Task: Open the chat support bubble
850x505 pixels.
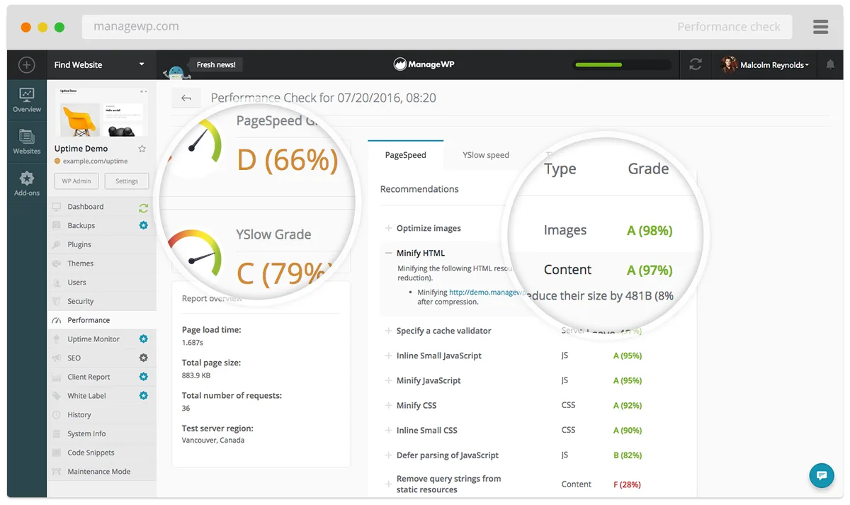Action: pyautogui.click(x=822, y=475)
